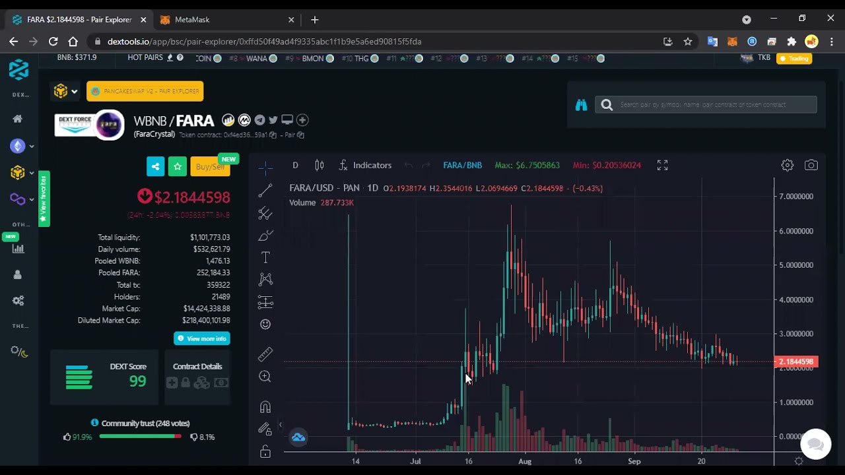Image resolution: width=845 pixels, height=475 pixels.
Task: Open the candlestick chart style menu
Action: coord(320,165)
